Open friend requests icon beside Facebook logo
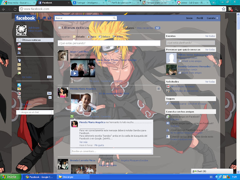Viewport: 240px width, 180px height. point(39,18)
